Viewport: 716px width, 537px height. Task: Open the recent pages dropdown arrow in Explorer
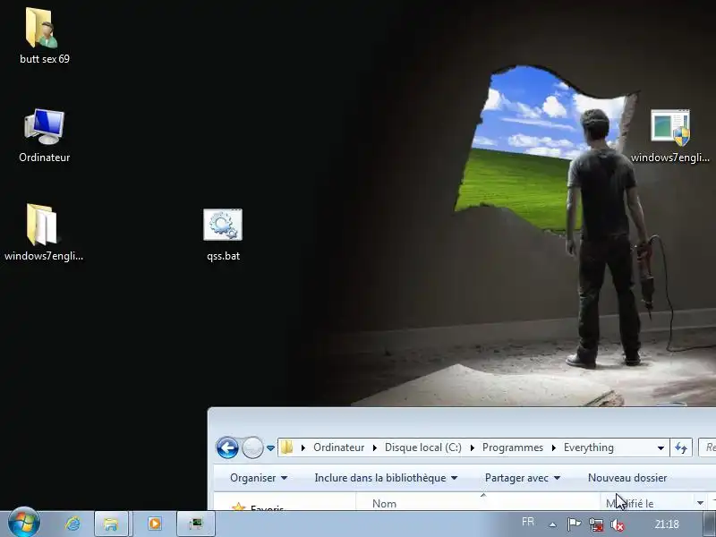(x=270, y=448)
